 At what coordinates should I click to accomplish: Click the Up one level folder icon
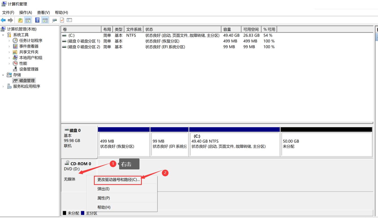(20, 20)
